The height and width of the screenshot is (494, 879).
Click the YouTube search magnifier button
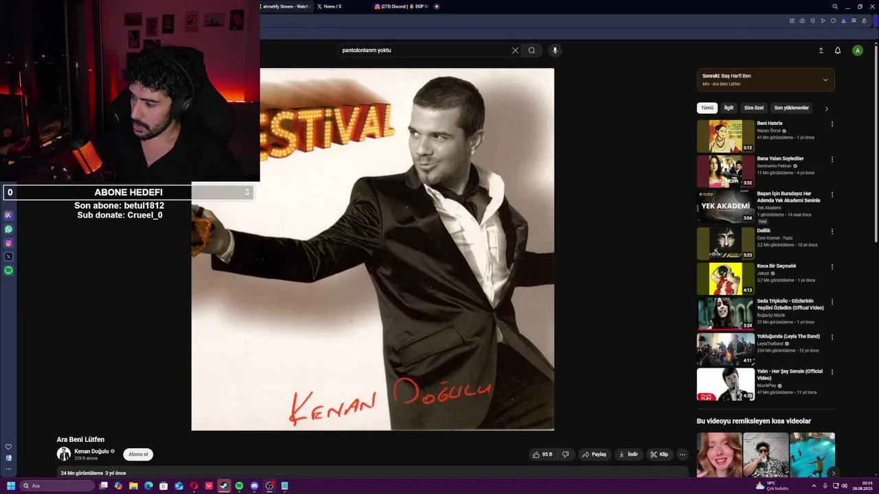[532, 50]
